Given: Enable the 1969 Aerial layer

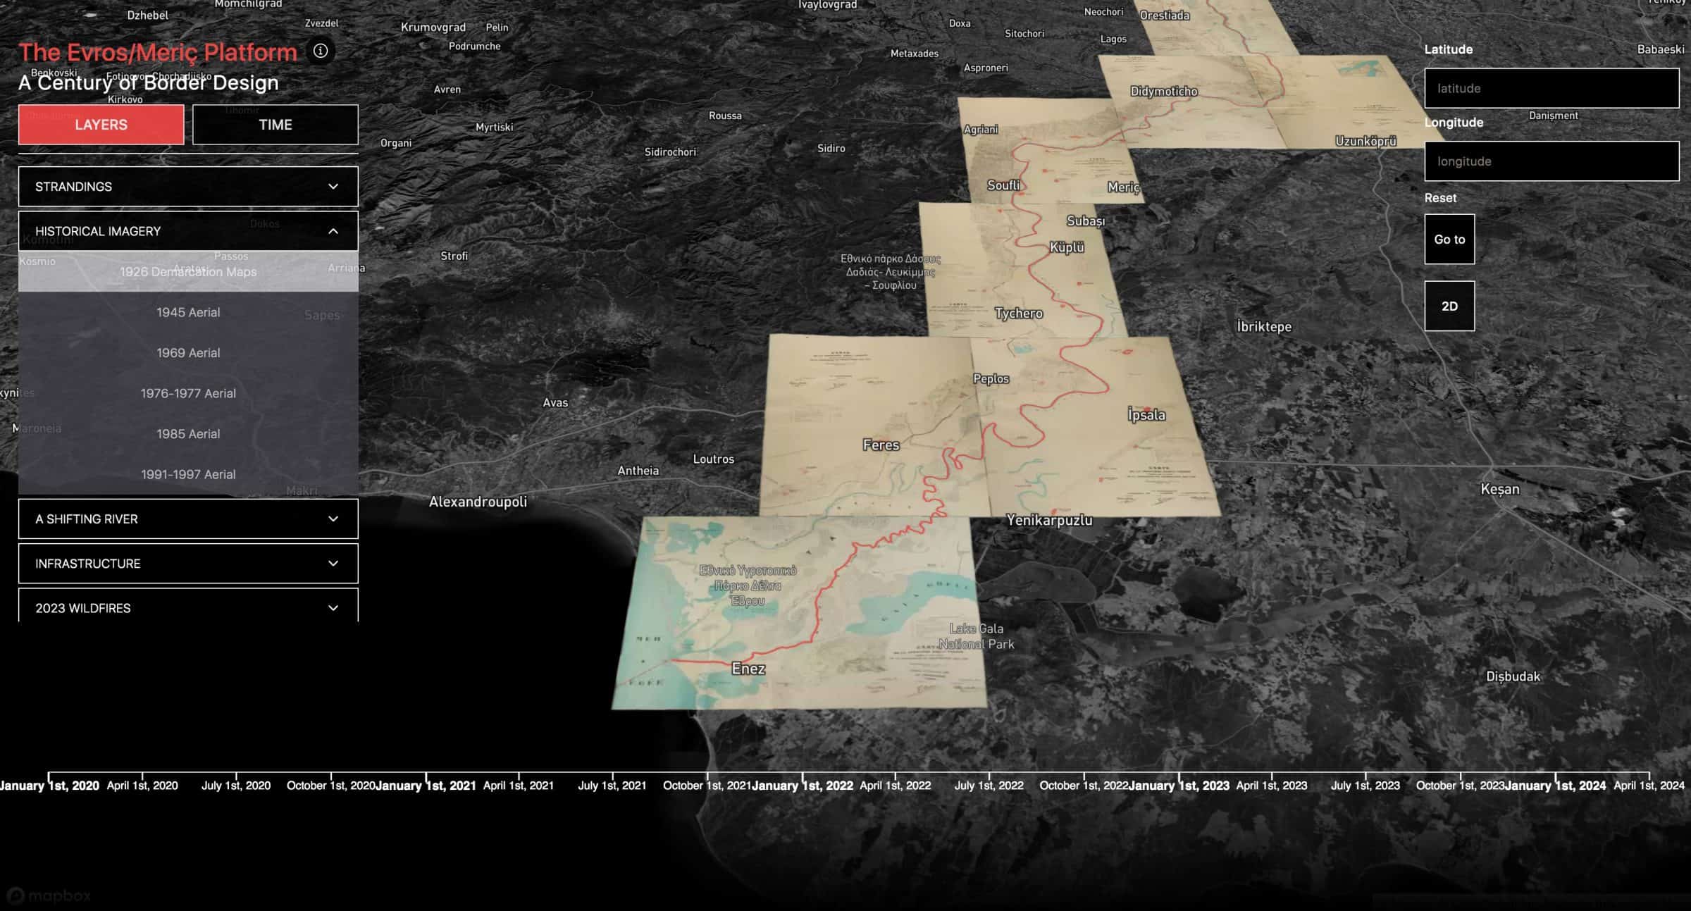Looking at the screenshot, I should tap(187, 352).
